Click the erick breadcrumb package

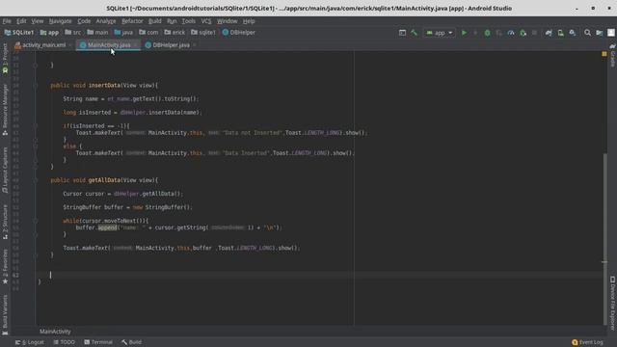click(x=174, y=33)
